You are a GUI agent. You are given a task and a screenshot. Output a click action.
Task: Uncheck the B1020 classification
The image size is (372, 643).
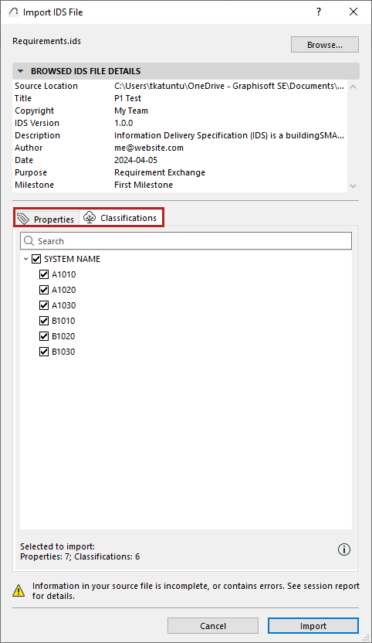click(x=44, y=336)
